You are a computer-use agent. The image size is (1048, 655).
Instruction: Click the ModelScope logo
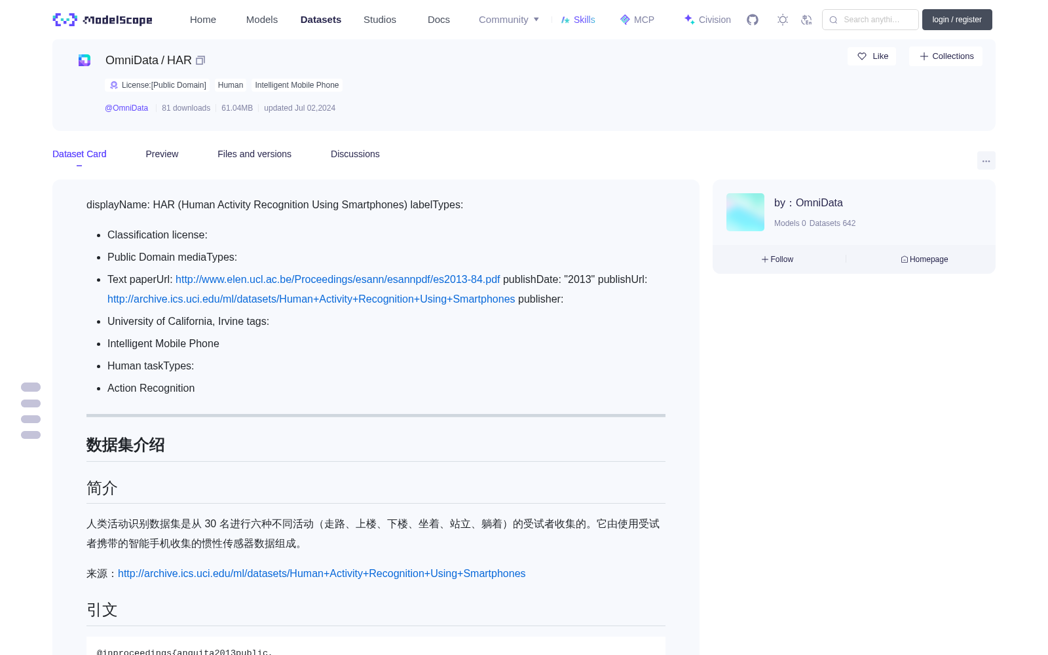pos(102,20)
